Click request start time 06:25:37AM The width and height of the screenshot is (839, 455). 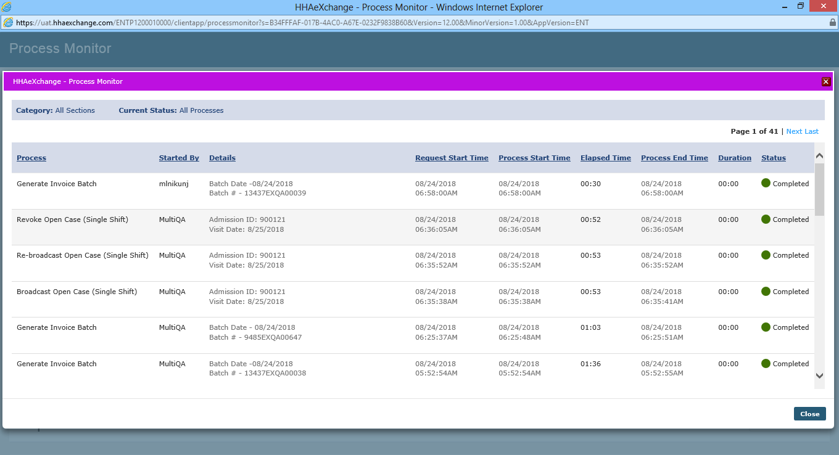point(436,337)
